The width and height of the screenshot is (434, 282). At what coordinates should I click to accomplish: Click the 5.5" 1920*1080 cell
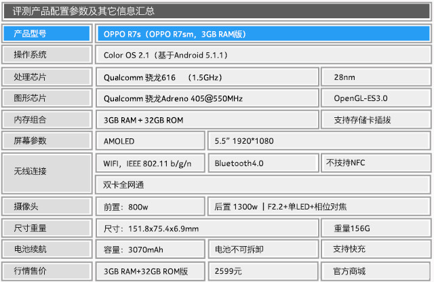[319, 140]
